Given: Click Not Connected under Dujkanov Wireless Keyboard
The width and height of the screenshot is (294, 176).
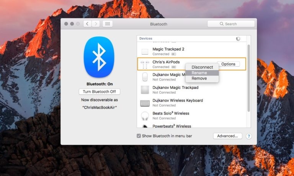Looking at the screenshot, I should (164, 105).
